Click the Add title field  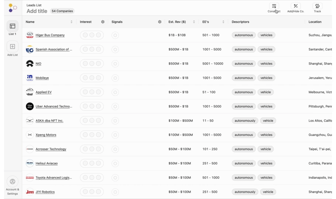37,11
